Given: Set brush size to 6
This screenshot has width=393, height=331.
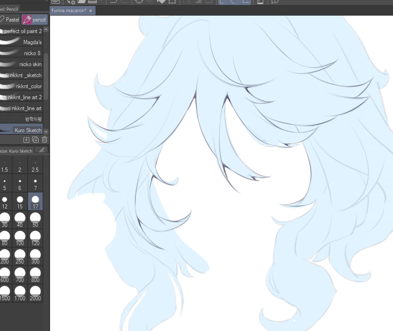Looking at the screenshot, I should point(20,184).
